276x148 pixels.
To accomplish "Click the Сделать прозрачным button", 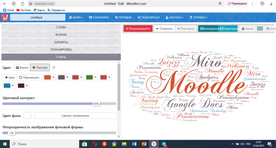I will tap(75, 115).
